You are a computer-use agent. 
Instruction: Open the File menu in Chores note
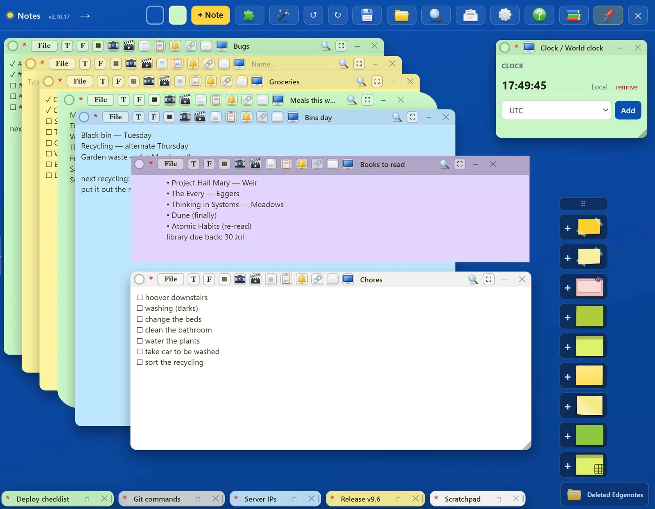(171, 279)
